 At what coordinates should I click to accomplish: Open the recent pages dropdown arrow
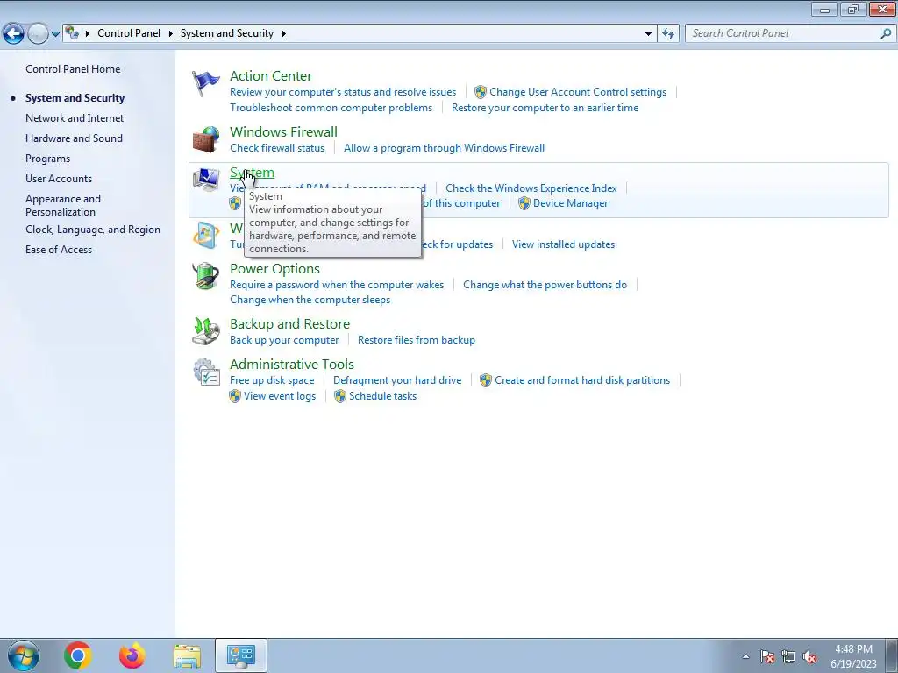click(x=55, y=34)
